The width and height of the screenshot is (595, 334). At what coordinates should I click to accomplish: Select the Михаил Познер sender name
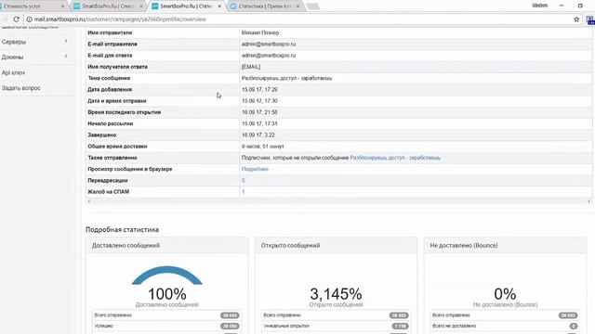click(260, 32)
